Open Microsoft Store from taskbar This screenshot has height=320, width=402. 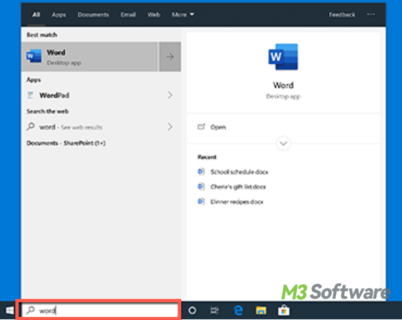pos(283,311)
